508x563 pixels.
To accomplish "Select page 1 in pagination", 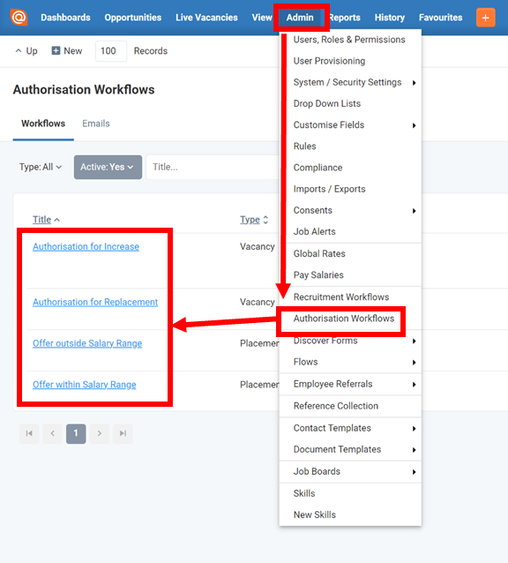I will pos(76,434).
